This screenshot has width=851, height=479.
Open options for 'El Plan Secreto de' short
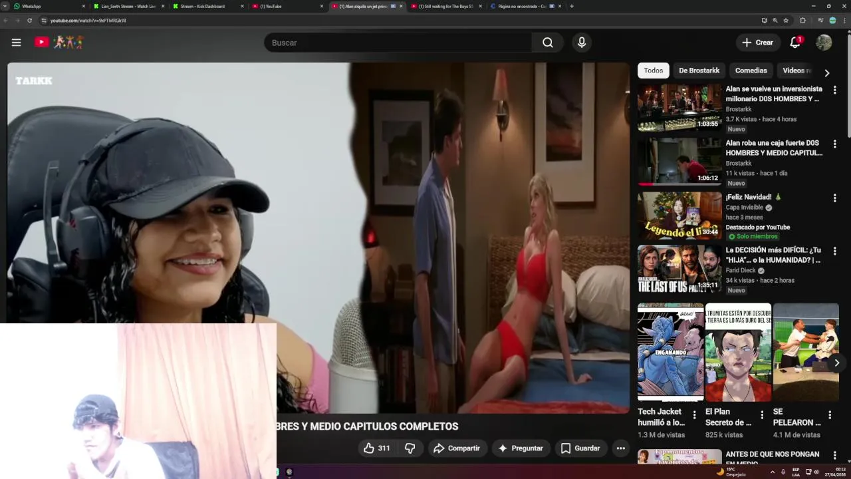(x=762, y=415)
